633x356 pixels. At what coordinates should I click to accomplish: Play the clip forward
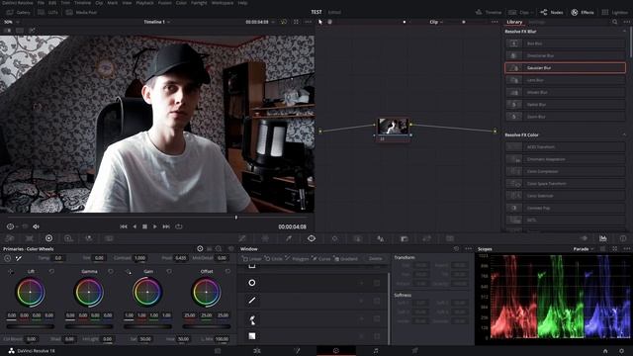point(155,226)
